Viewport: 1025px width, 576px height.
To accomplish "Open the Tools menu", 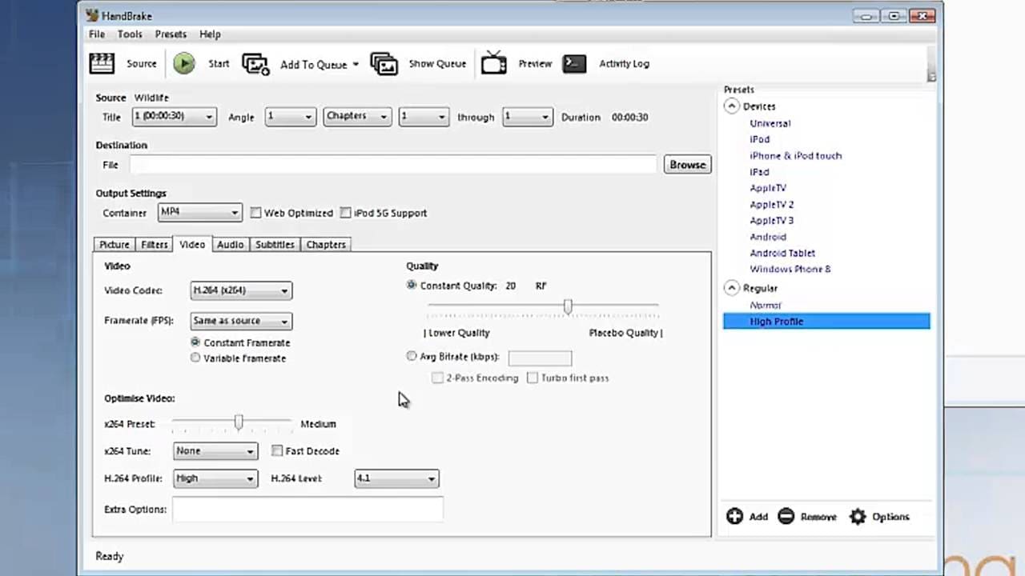I will pos(130,34).
